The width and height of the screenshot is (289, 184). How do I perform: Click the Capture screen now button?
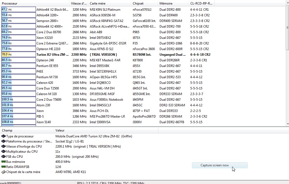[x=220, y=165]
